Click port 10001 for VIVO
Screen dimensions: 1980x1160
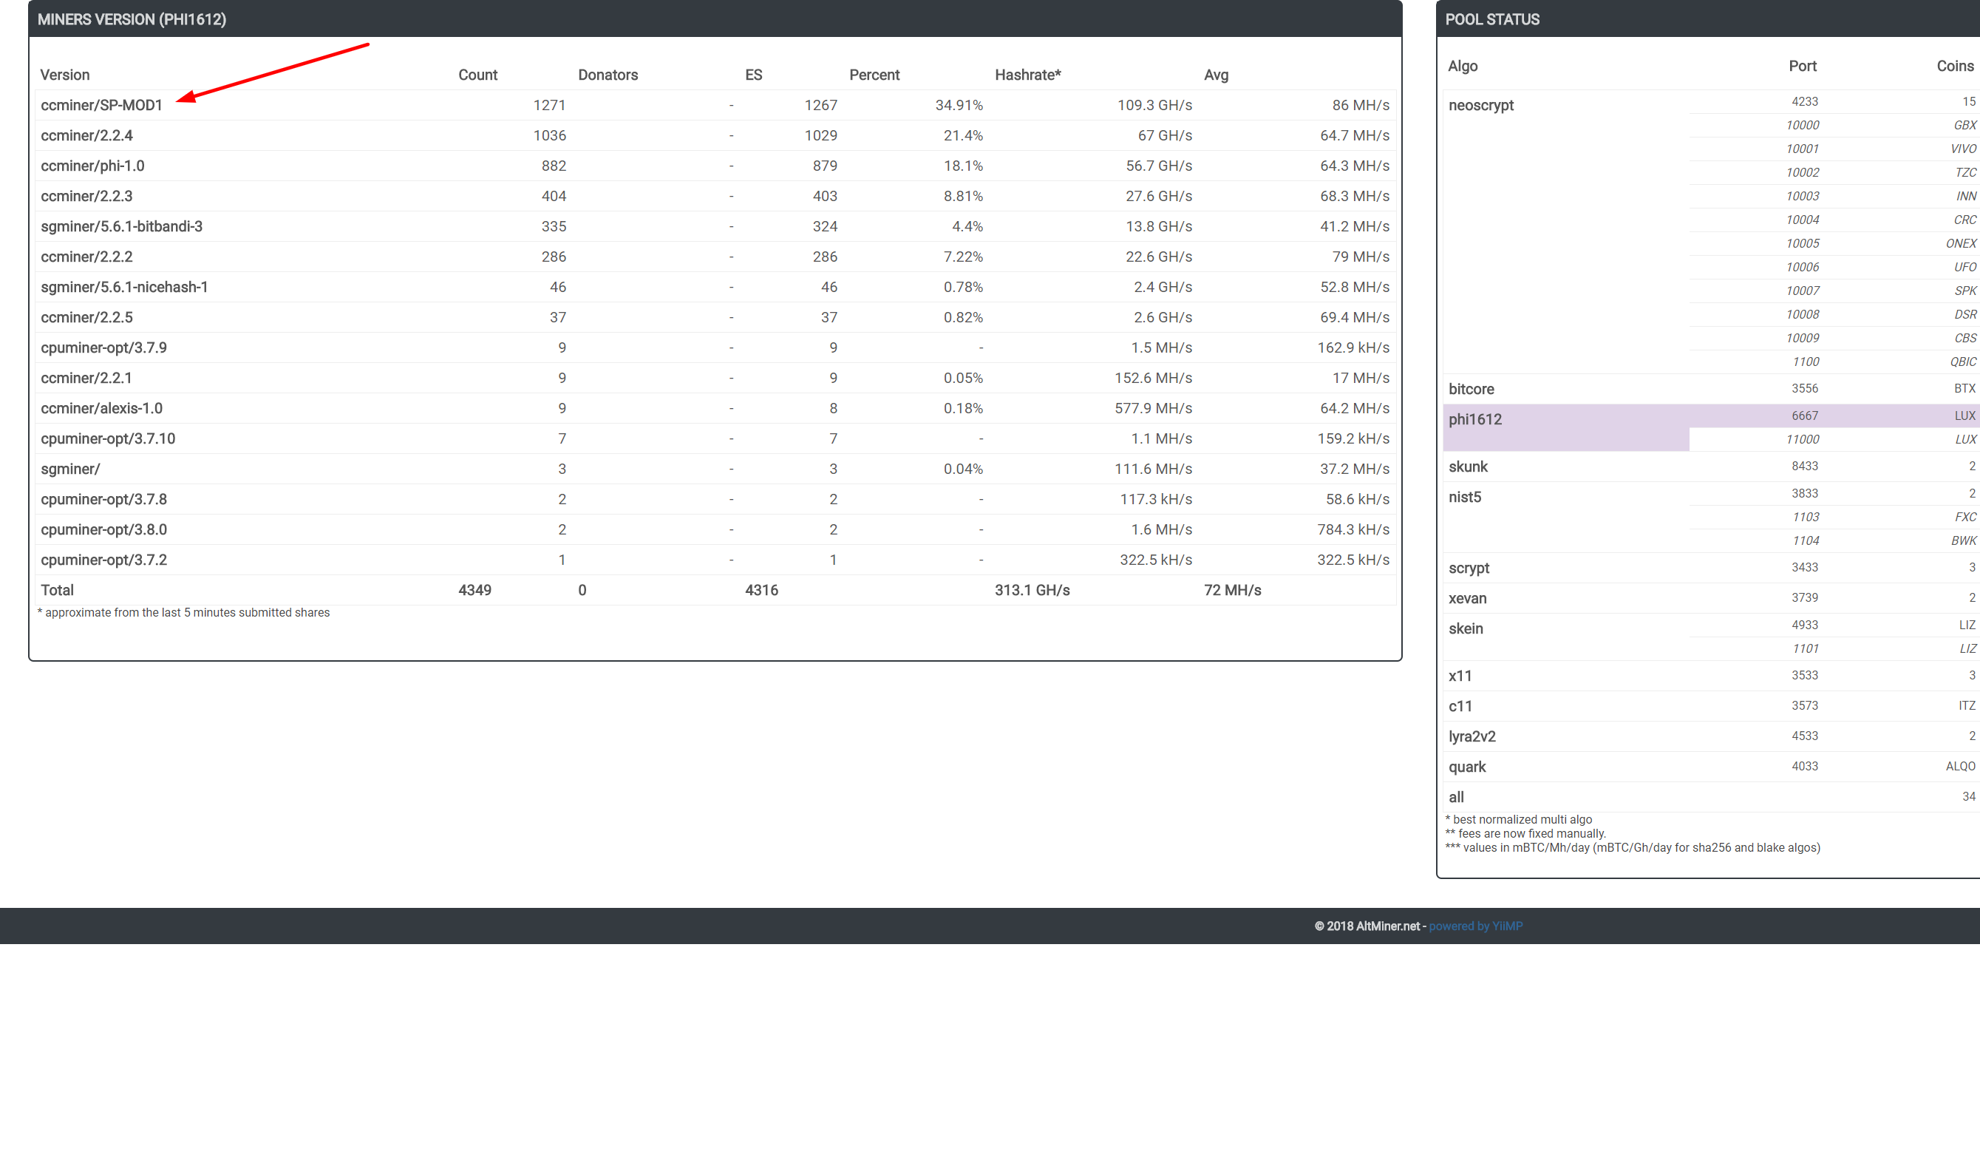tap(1803, 149)
